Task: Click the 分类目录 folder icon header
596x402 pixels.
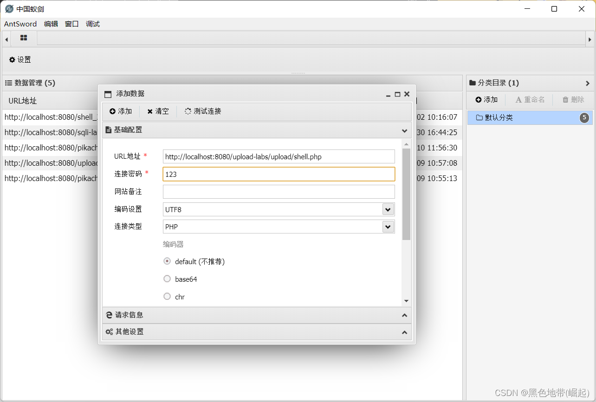Action: coord(473,83)
